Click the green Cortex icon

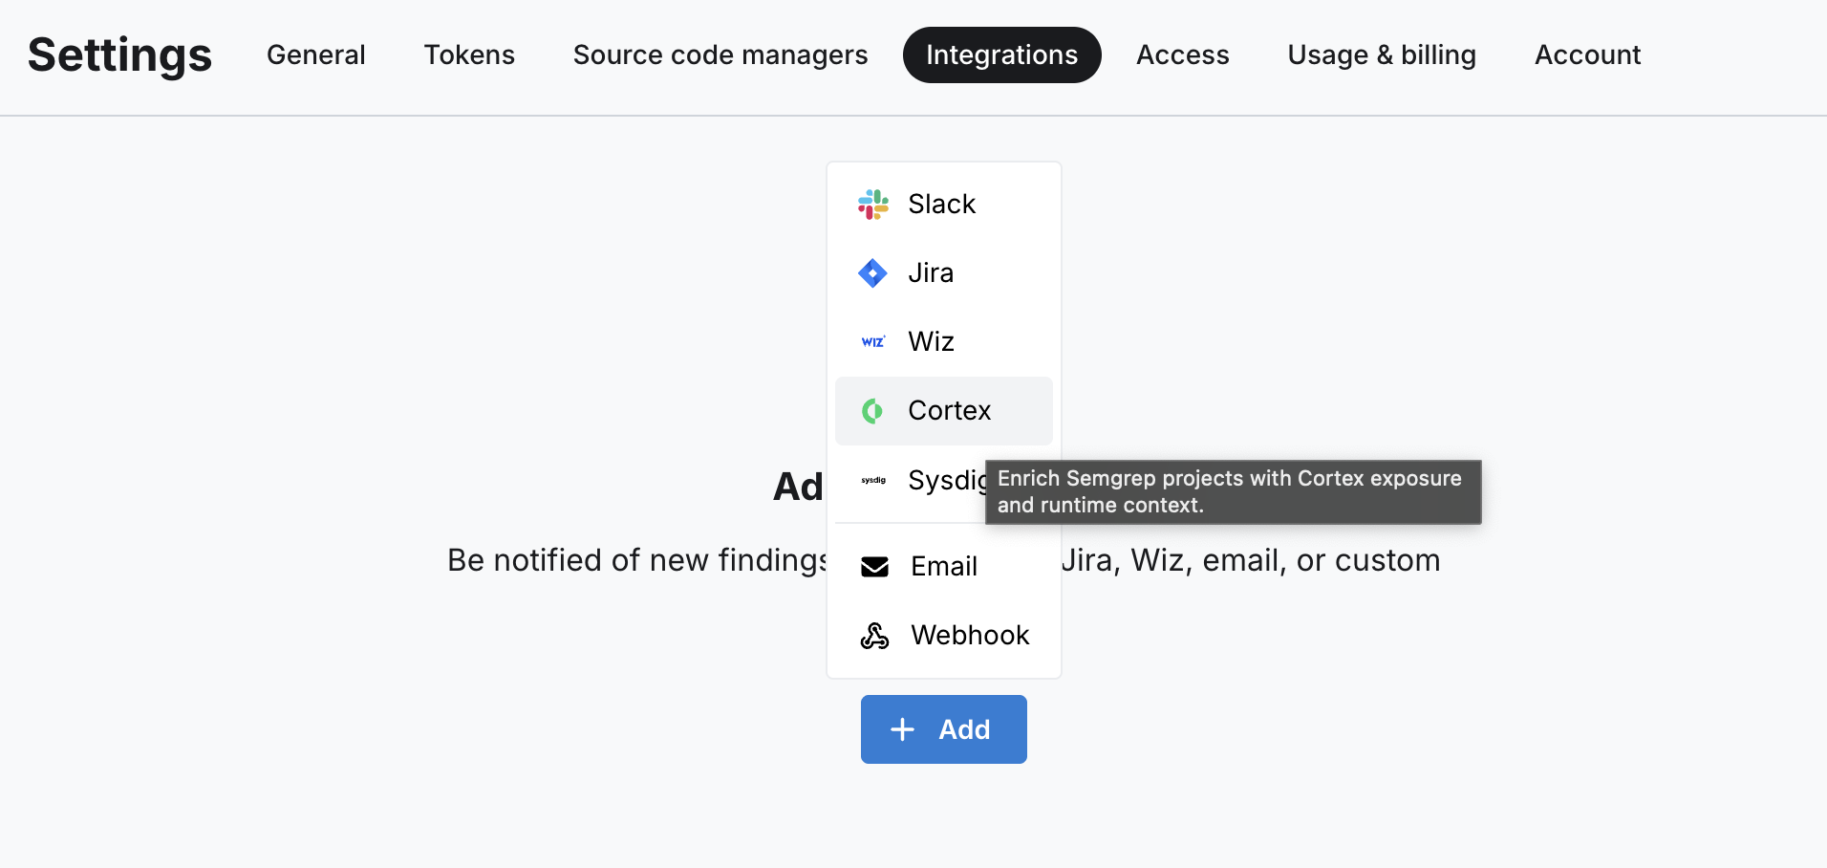click(872, 410)
